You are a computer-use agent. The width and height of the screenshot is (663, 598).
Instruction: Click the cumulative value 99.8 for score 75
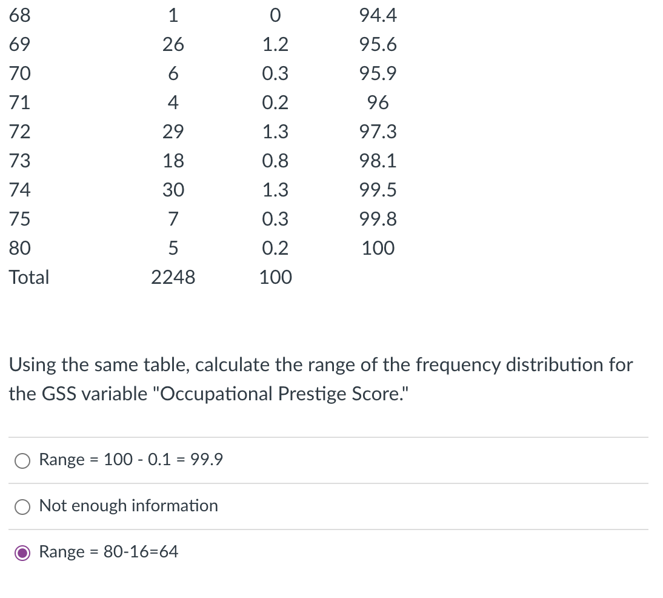(x=377, y=219)
